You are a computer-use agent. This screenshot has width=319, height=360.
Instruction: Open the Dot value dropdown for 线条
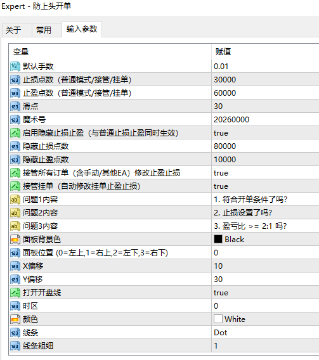pos(265,333)
